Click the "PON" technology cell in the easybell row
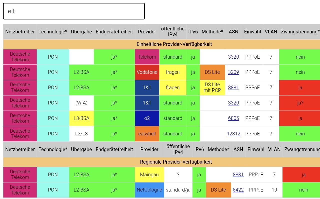 pyautogui.click(x=53, y=134)
